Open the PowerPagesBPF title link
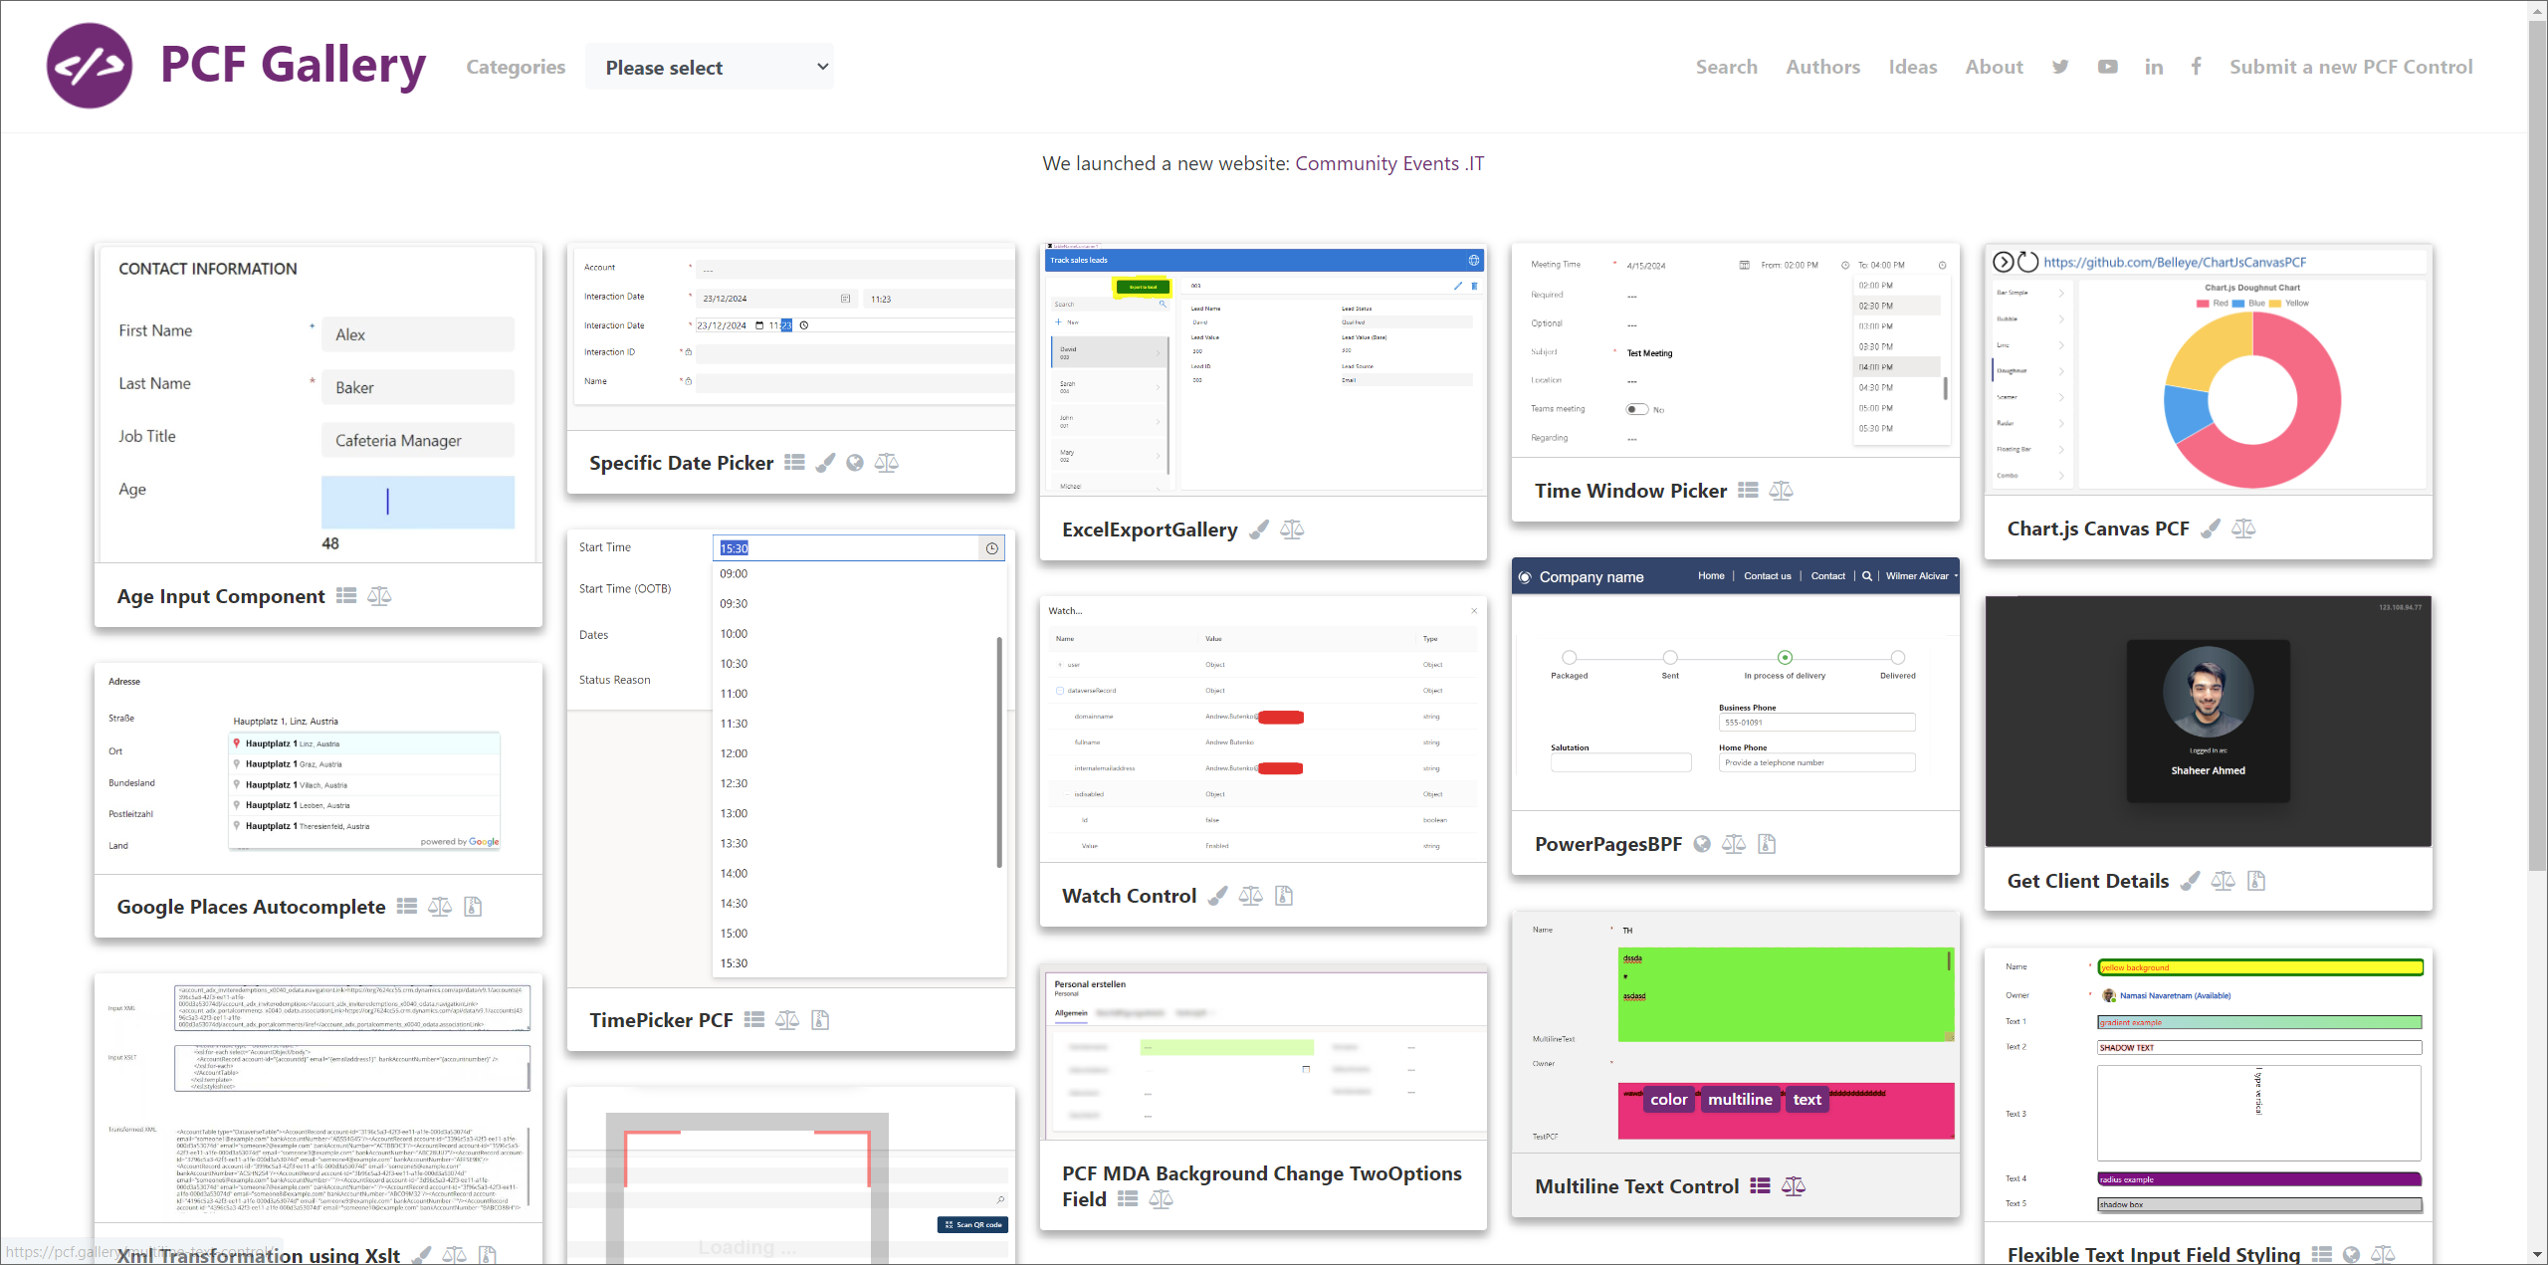2548x1265 pixels. pos(1608,844)
